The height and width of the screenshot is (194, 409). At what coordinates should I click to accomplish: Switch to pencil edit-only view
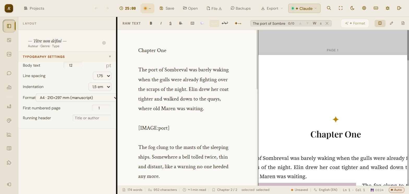[x=392, y=23]
